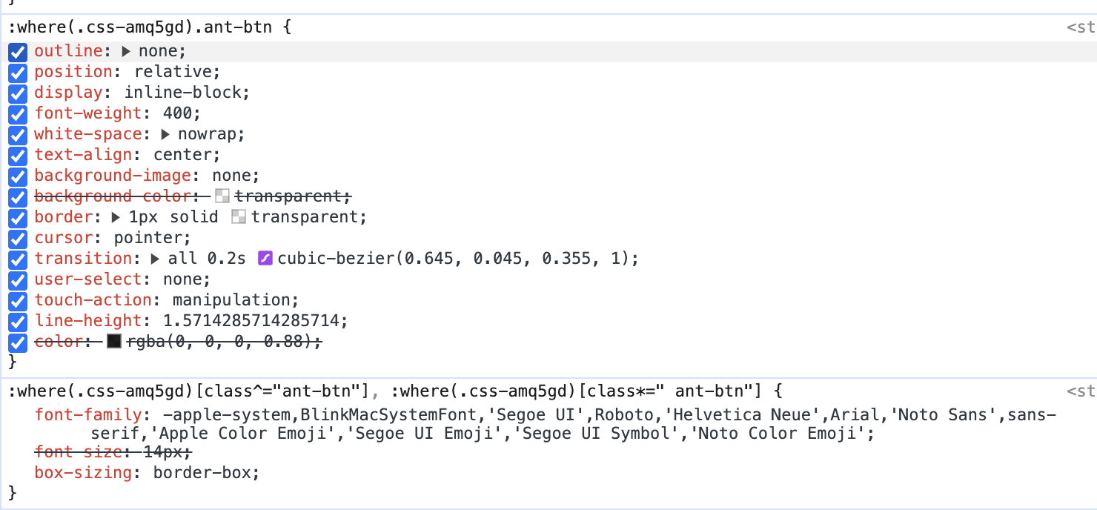Toggle off the font-weight declaration
1097x510 pixels.
(x=19, y=114)
